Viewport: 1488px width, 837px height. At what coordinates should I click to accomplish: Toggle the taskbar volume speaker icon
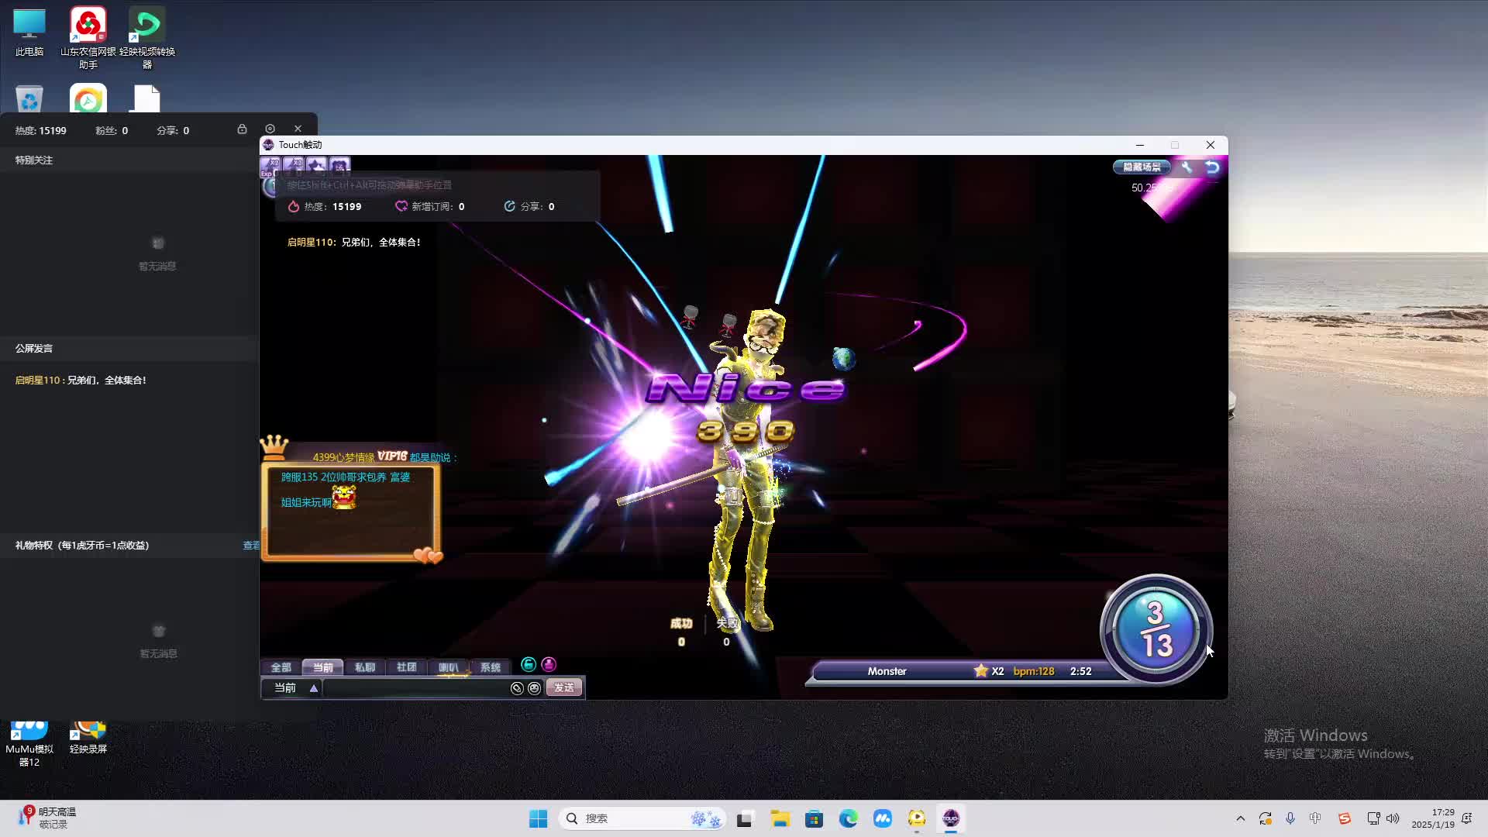[1393, 818]
